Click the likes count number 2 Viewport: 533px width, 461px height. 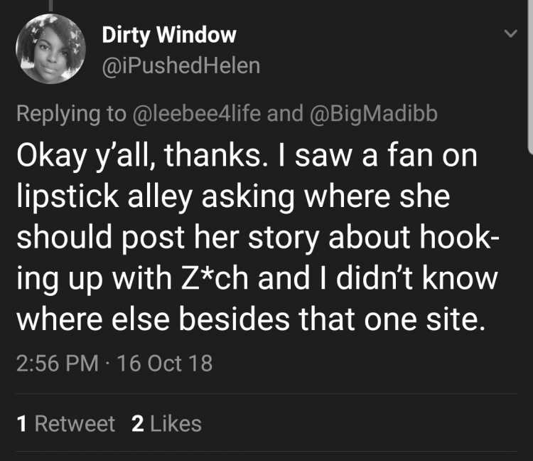pos(138,424)
